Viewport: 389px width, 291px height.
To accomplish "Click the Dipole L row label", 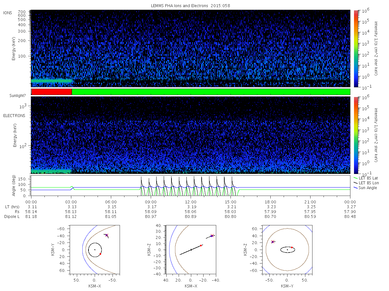I will click(x=12, y=216).
